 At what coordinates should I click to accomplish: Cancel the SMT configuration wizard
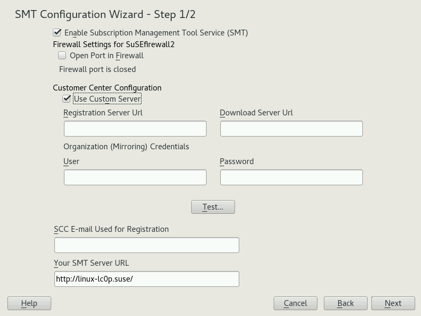pyautogui.click(x=295, y=303)
